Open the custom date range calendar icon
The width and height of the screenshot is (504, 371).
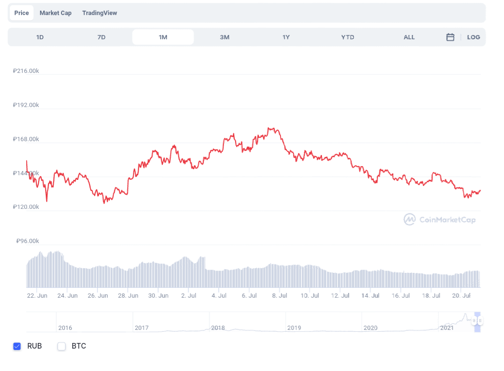[449, 36]
